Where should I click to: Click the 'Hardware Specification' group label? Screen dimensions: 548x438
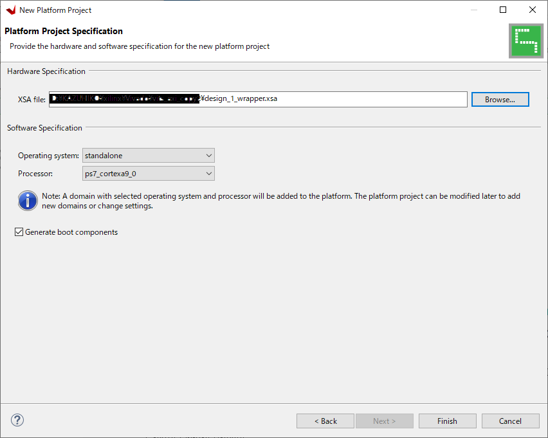point(46,71)
